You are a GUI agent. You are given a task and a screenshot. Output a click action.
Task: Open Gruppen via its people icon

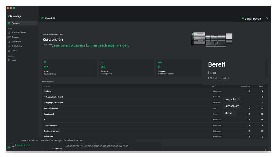click(9, 37)
